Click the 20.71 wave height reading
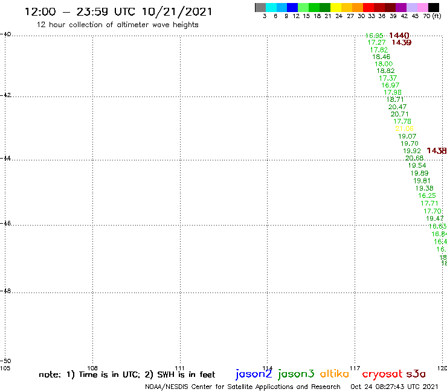The height and width of the screenshot is (392, 447). 399,114
